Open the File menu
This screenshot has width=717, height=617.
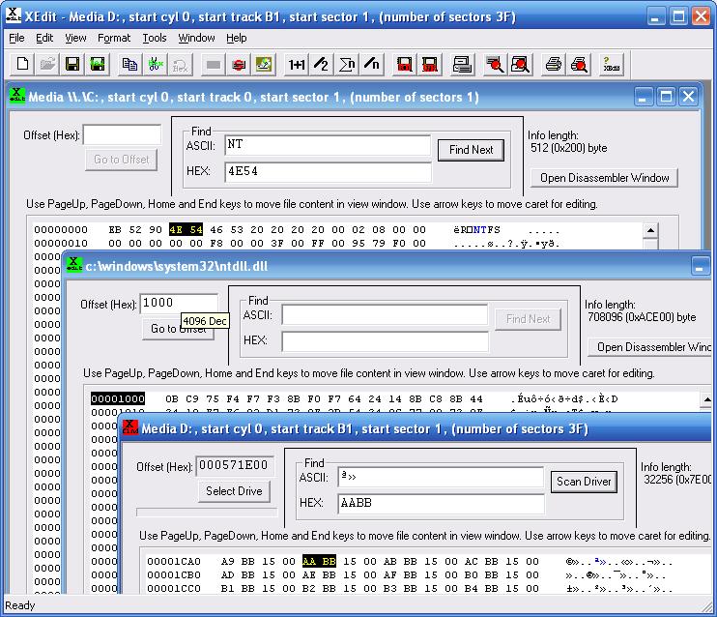click(x=16, y=38)
